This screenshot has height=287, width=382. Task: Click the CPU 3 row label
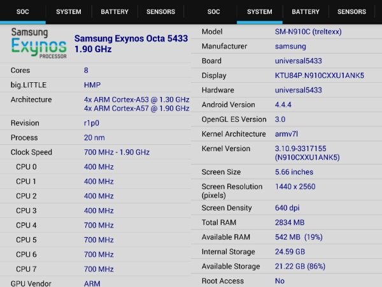26,210
